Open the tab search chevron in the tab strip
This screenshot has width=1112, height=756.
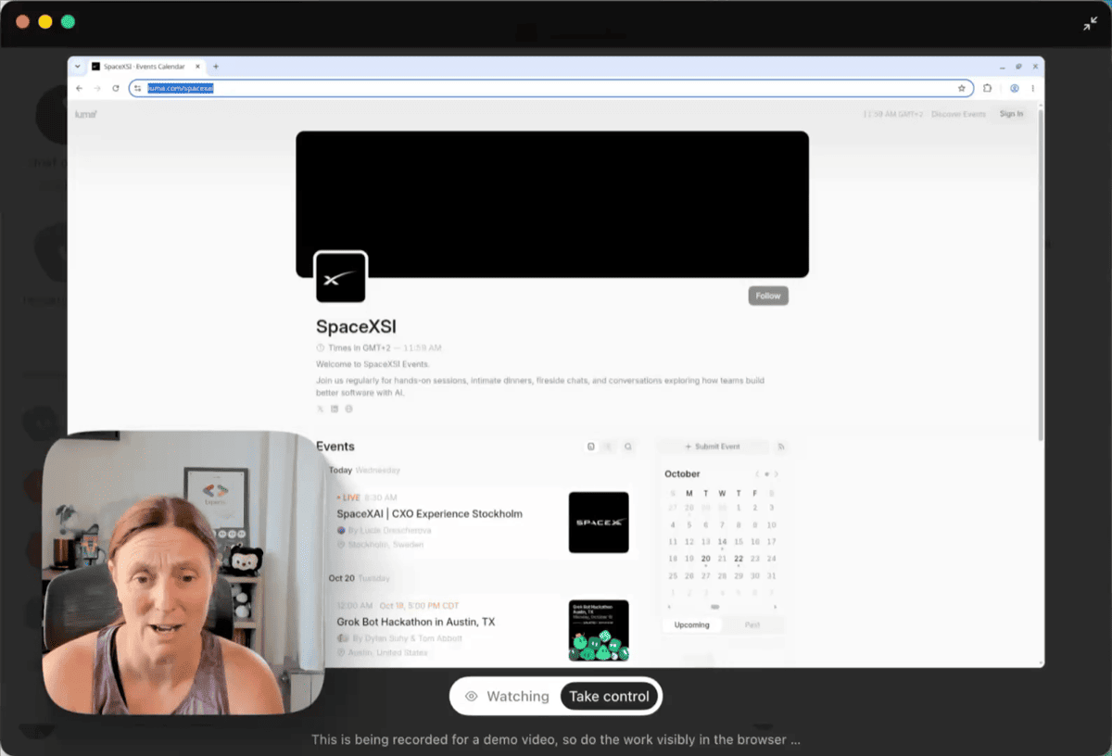click(x=78, y=67)
